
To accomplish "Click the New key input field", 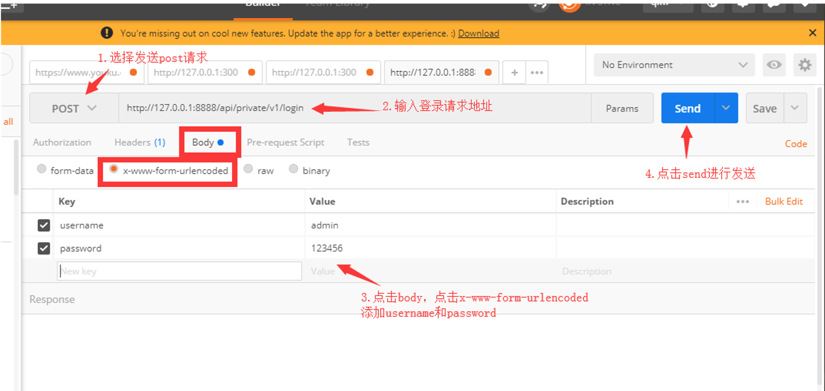I will coord(179,271).
